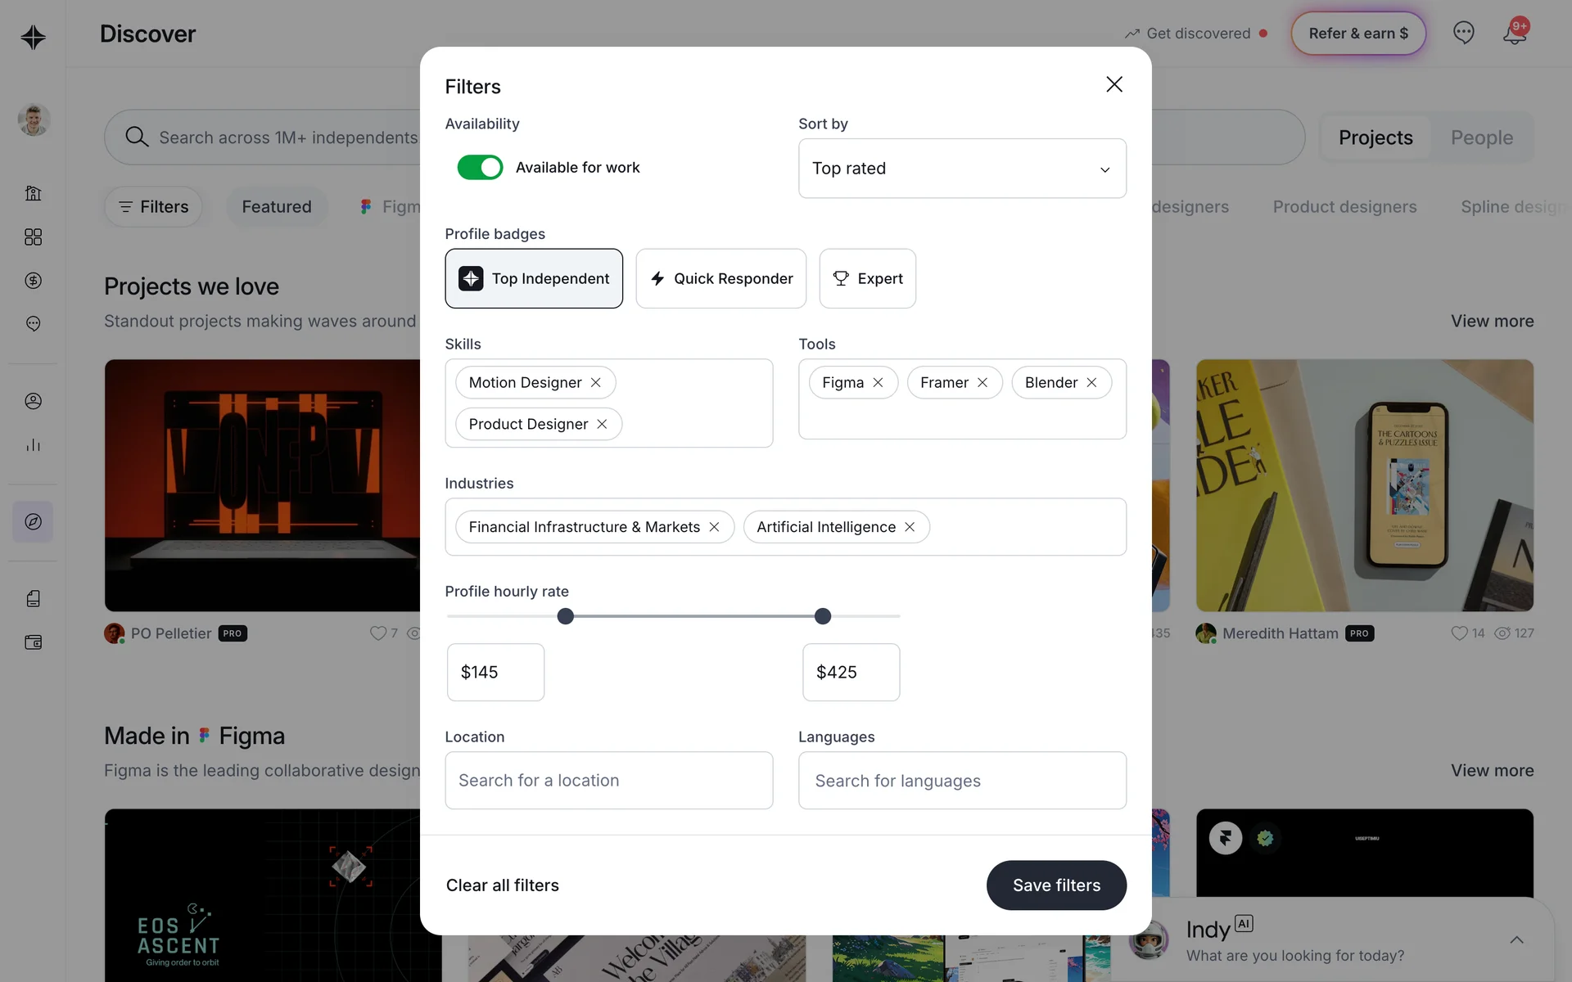Click Save filters button
1572x982 pixels.
[1055, 885]
